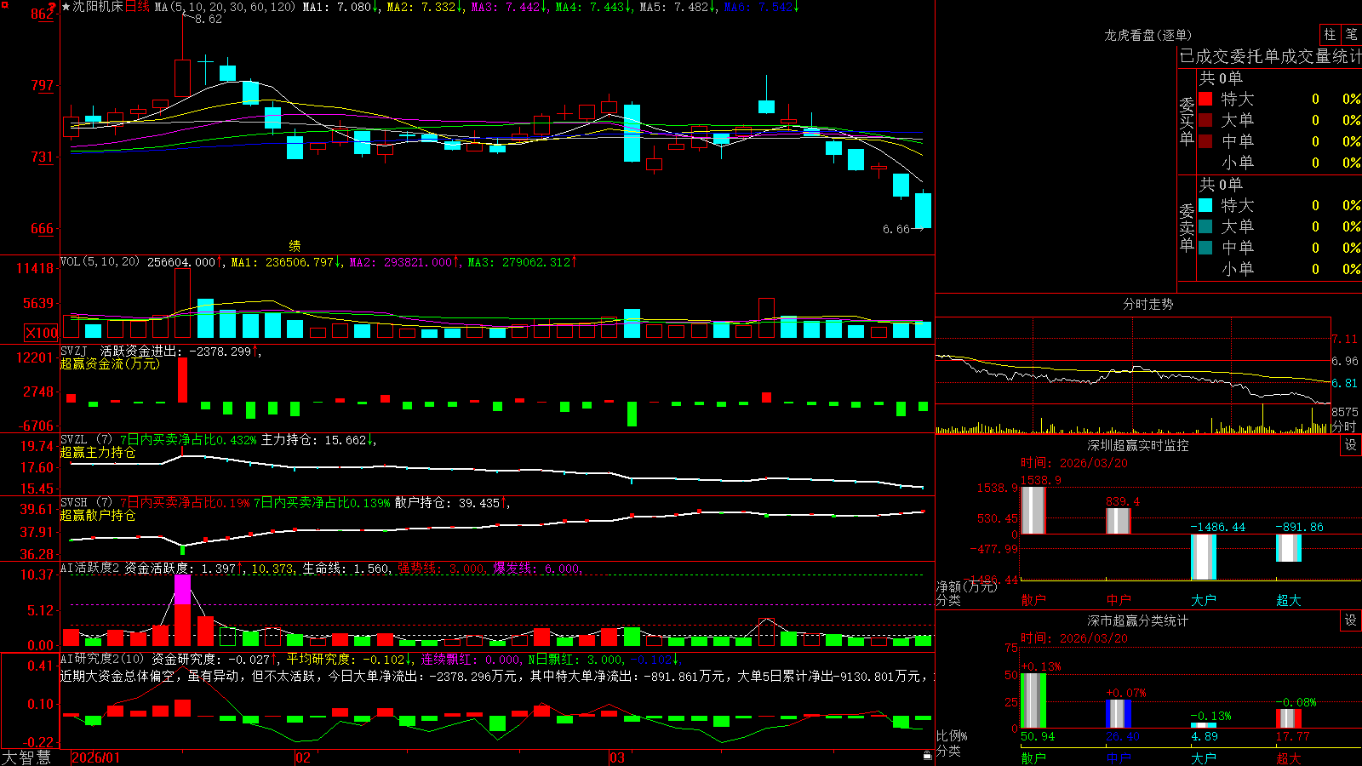
Task: Click the 大户 bar valued -1486.44
Action: click(x=1204, y=557)
